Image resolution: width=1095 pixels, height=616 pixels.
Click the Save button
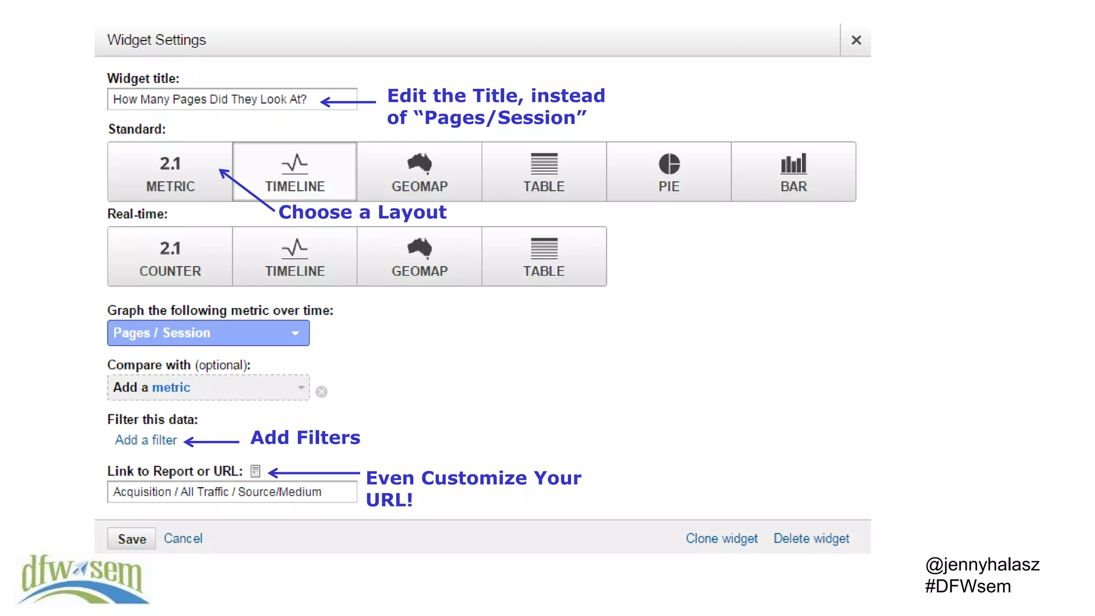tap(132, 539)
